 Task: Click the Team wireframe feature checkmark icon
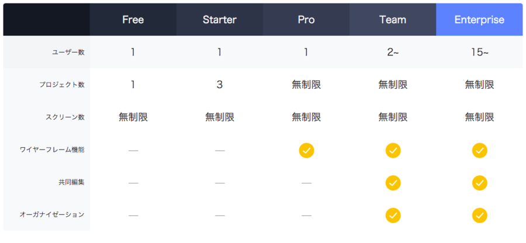(393, 151)
